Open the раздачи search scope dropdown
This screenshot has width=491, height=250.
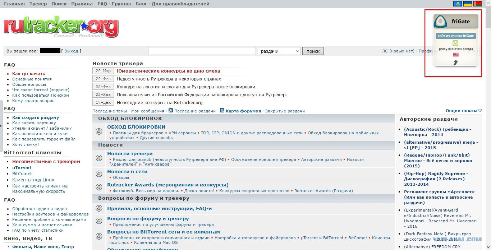pos(279,51)
